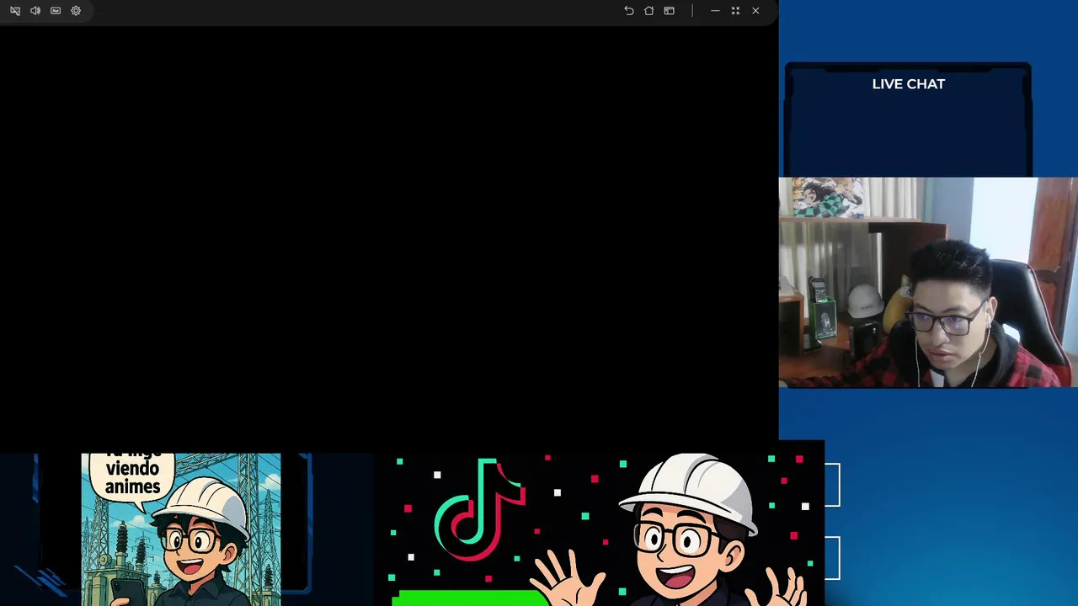Select the LIVE CHAT panel header

pyautogui.click(x=908, y=84)
